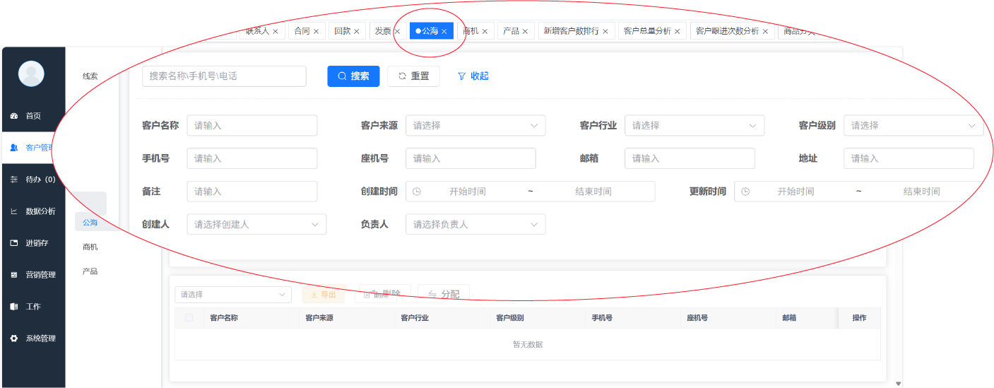This screenshot has width=994, height=388.
Task: Toggle the select-all checkbox in table header
Action: pos(189,318)
